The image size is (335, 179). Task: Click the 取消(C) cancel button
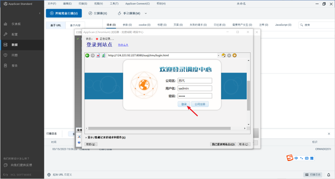tap(244, 144)
